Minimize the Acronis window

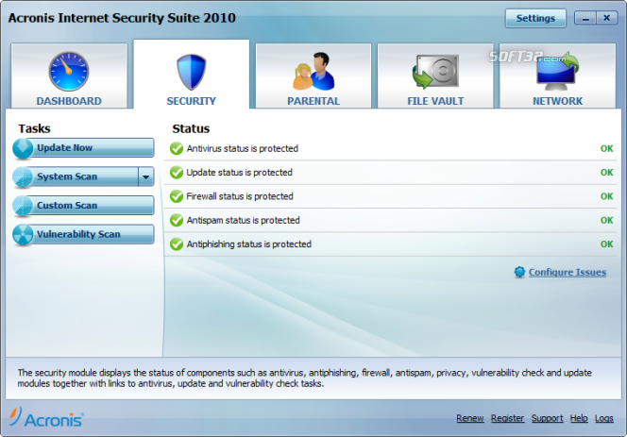[x=585, y=18]
